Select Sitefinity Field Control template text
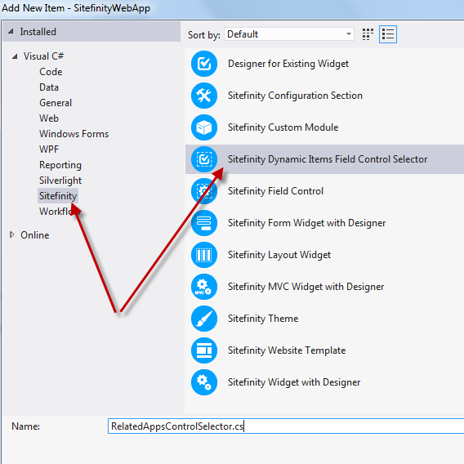Screen dimensions: 464x464 pyautogui.click(x=275, y=191)
